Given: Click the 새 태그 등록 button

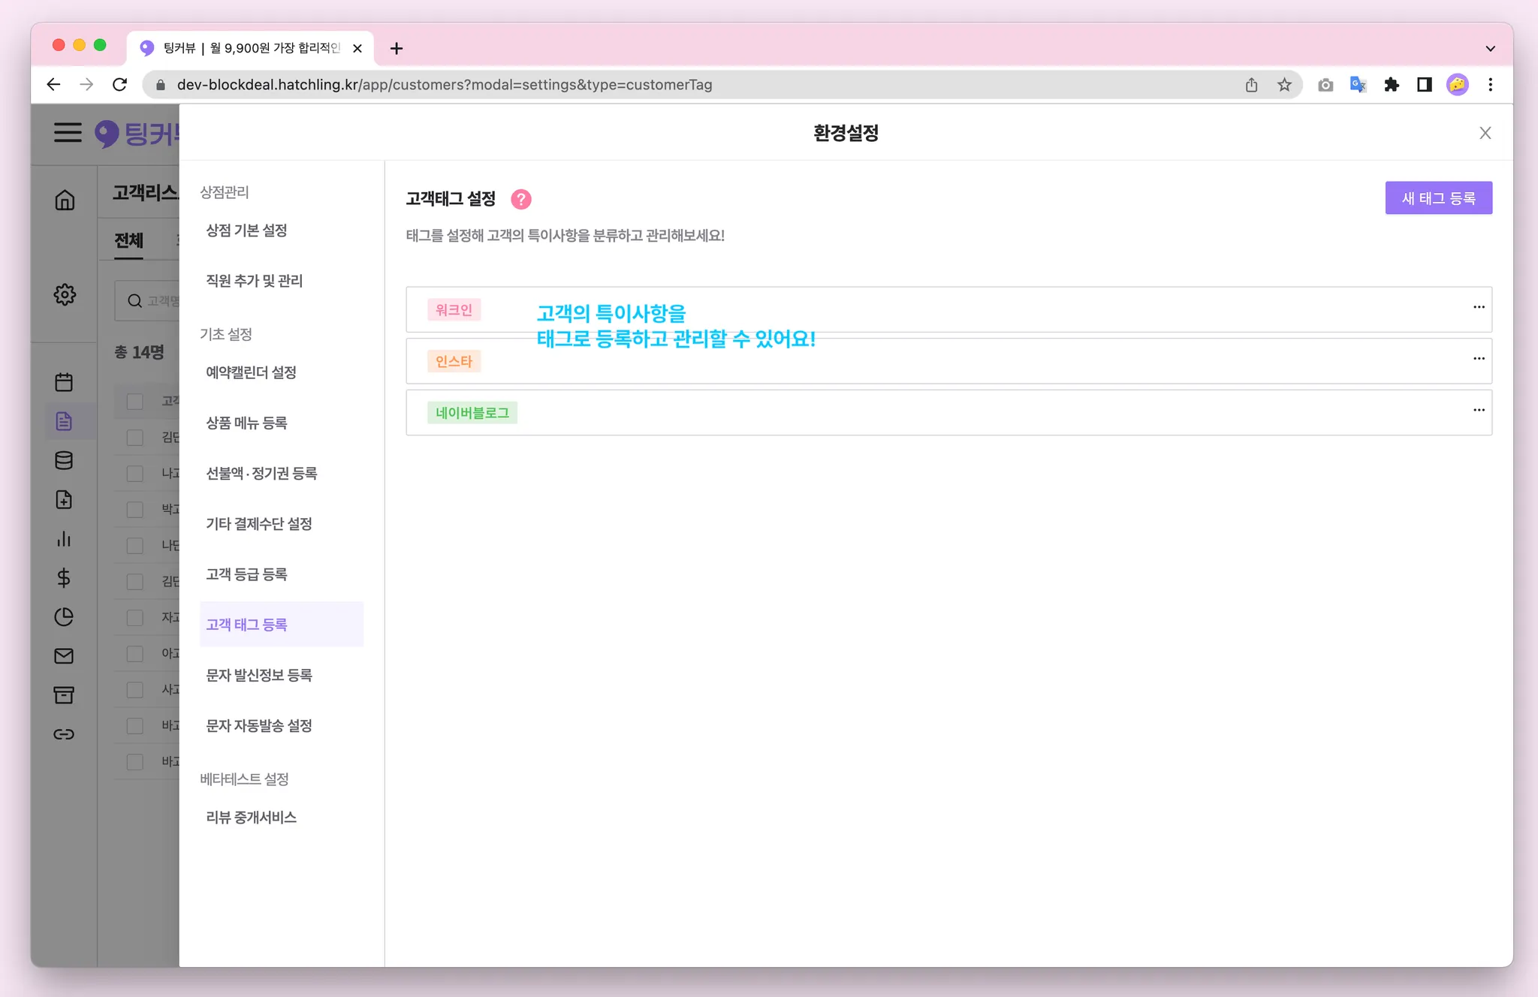Looking at the screenshot, I should point(1438,198).
